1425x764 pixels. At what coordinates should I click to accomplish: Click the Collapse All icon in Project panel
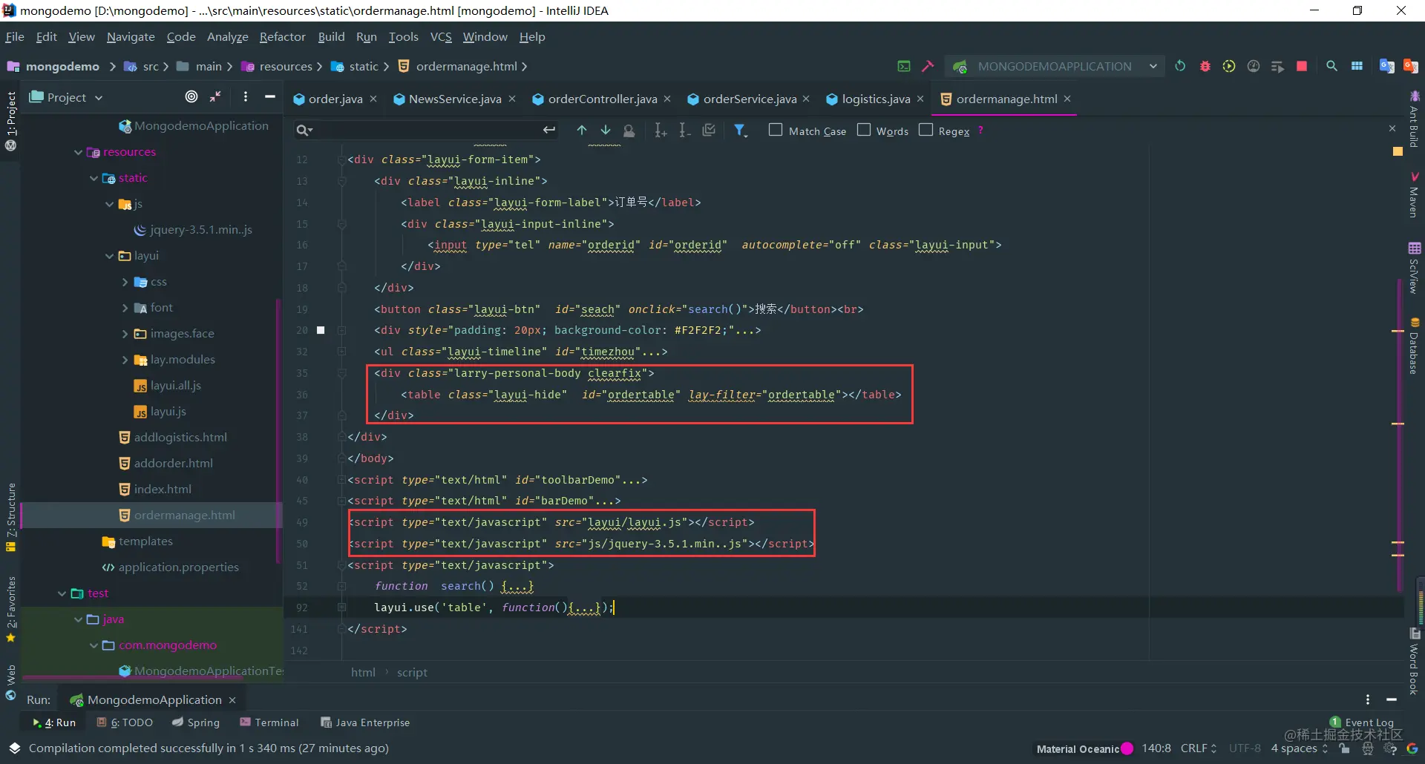(x=216, y=96)
